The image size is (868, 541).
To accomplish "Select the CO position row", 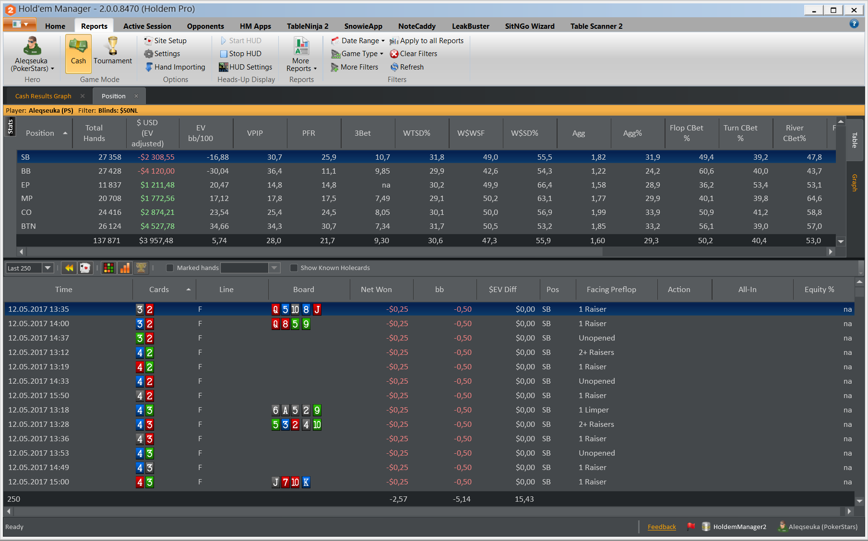I will 426,212.
